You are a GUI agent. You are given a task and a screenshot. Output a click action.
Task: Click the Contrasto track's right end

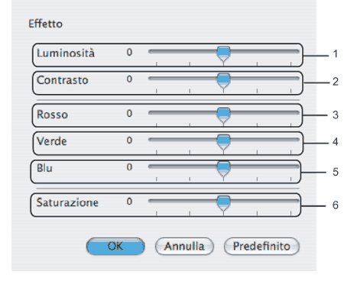(297, 79)
